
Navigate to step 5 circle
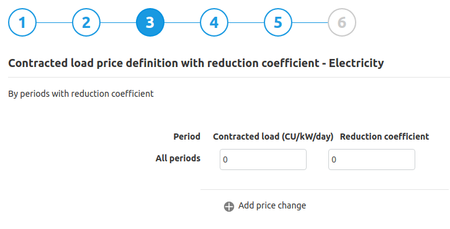pos(278,22)
